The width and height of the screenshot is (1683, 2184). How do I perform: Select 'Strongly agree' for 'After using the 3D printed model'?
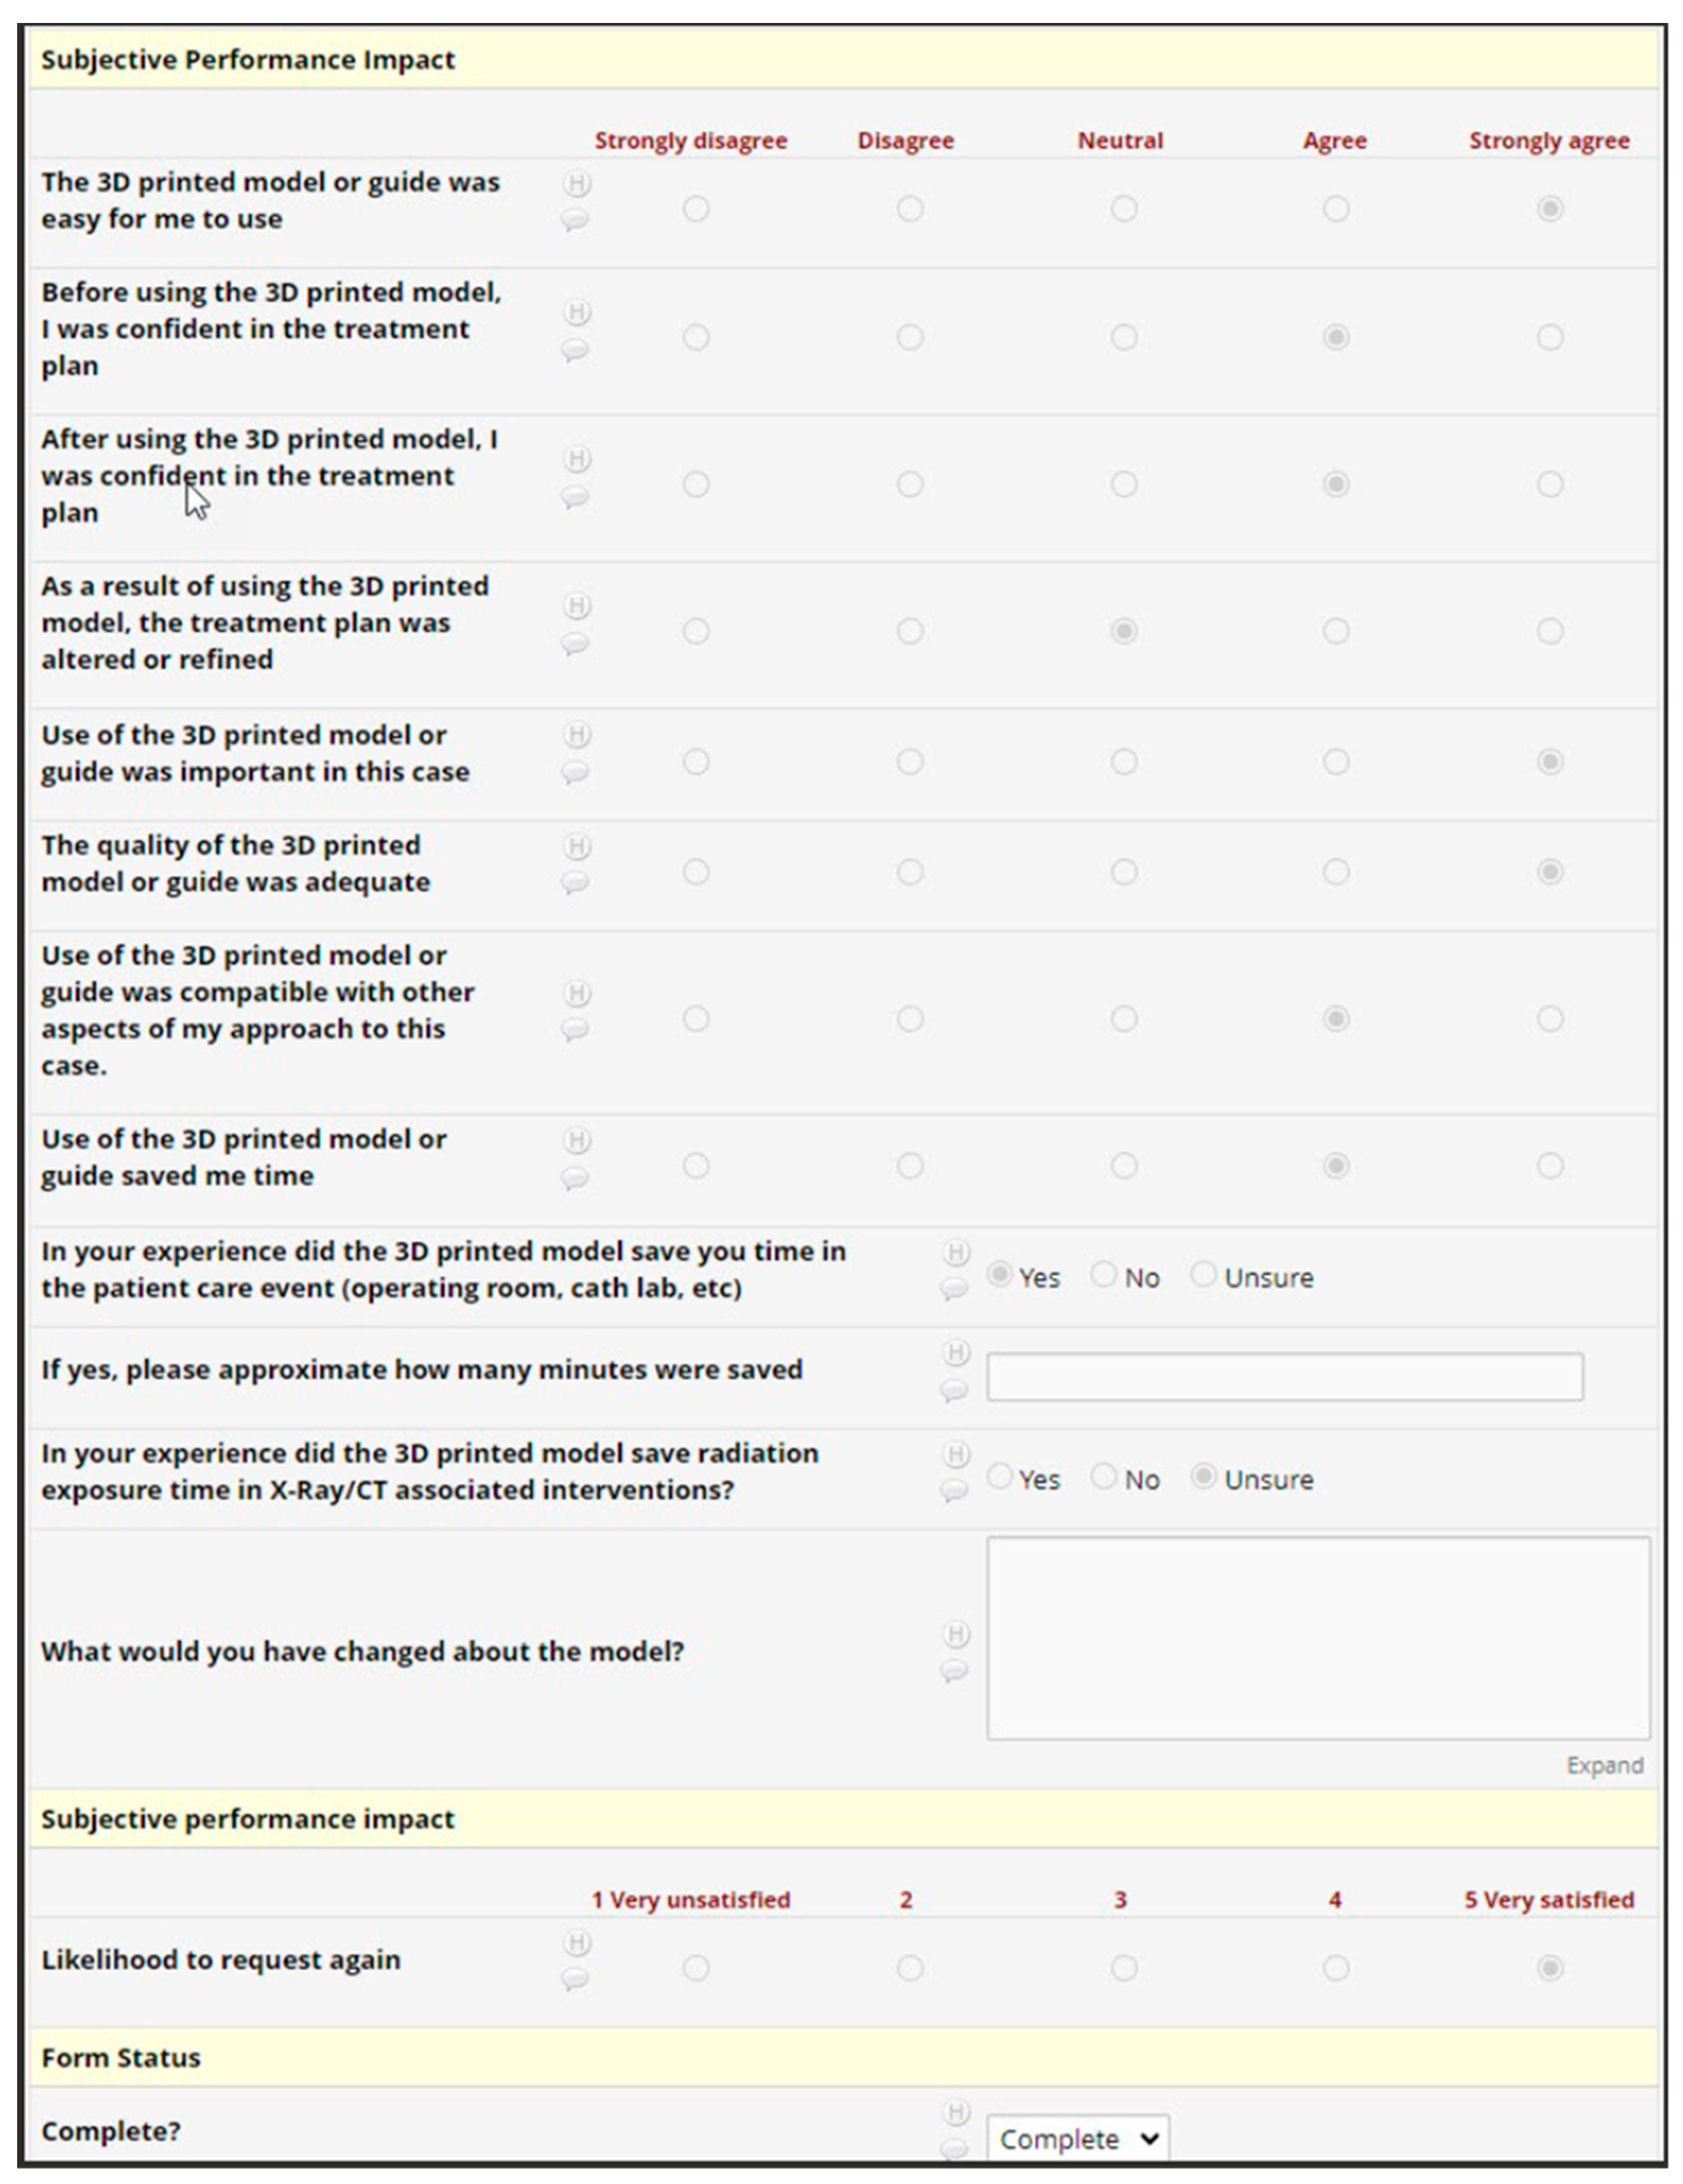[x=1549, y=485]
